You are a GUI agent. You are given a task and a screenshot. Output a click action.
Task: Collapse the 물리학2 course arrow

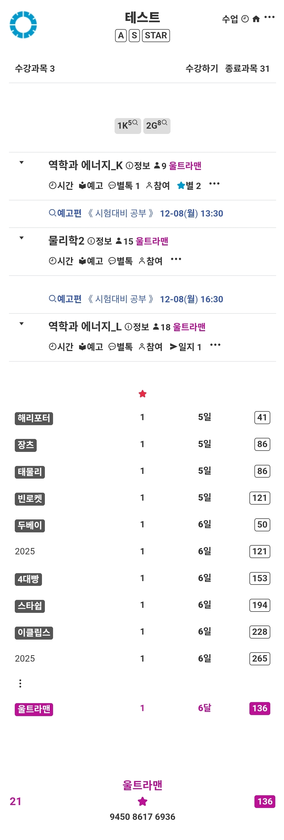coord(21,238)
